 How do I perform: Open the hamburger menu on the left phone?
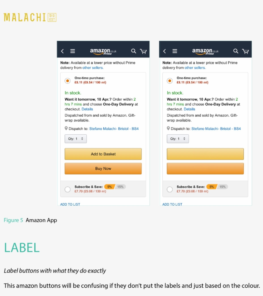click(x=72, y=51)
